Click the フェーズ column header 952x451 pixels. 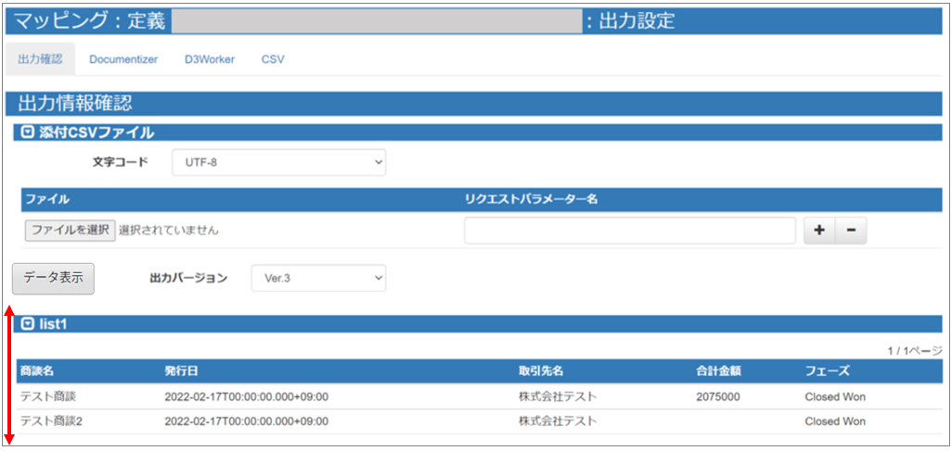coord(827,371)
